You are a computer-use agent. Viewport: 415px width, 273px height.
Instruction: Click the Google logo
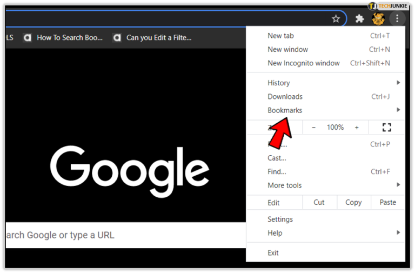[130, 171]
